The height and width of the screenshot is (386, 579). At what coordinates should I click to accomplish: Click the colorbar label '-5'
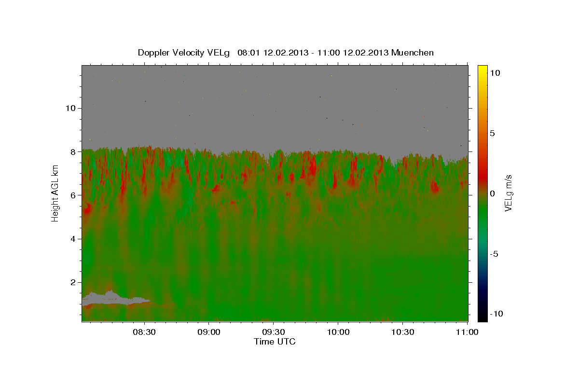click(x=494, y=254)
